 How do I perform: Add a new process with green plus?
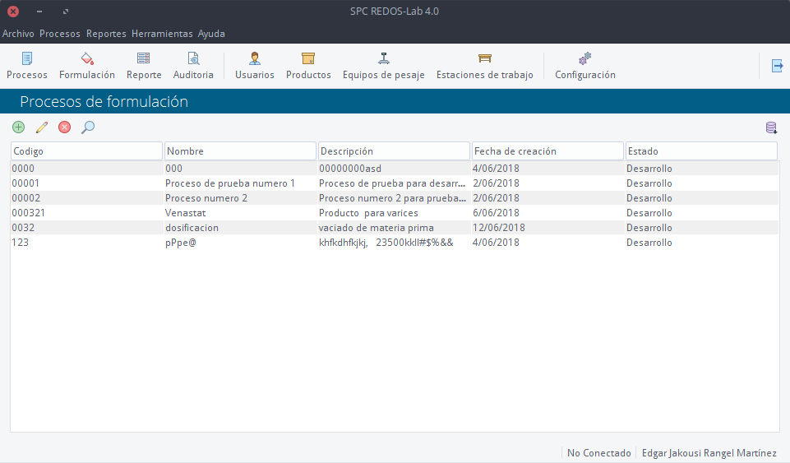pos(19,127)
